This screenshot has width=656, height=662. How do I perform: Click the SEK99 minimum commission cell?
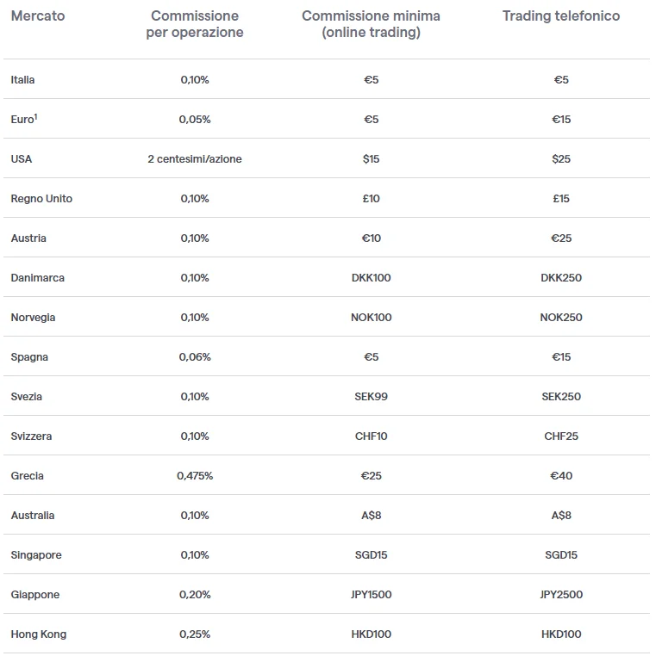(x=372, y=397)
